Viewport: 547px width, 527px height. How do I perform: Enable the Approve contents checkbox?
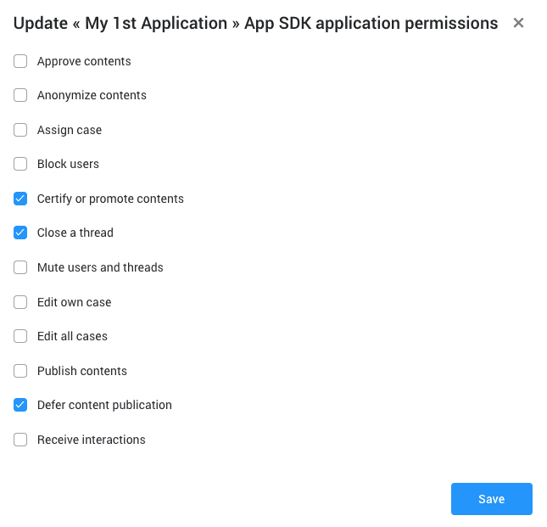(x=20, y=61)
